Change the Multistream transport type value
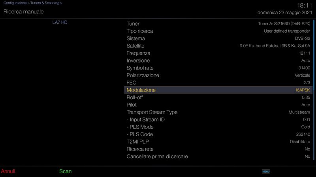316x177 pixels. [299, 112]
